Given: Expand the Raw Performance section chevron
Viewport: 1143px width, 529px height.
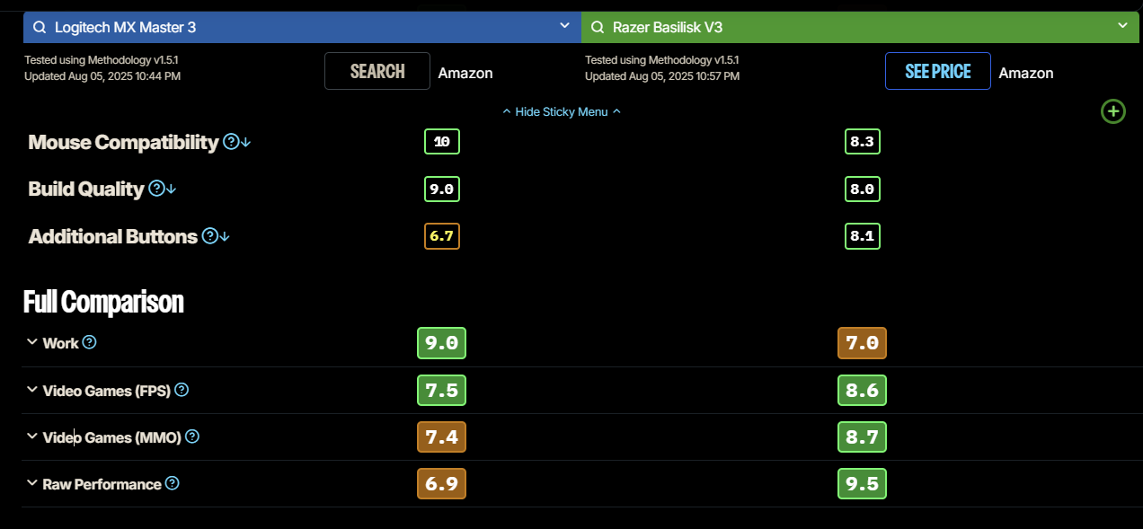Looking at the screenshot, I should click(32, 483).
